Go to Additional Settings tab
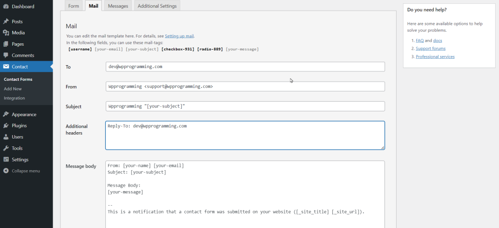Image resolution: width=499 pixels, height=228 pixels. coord(157,6)
